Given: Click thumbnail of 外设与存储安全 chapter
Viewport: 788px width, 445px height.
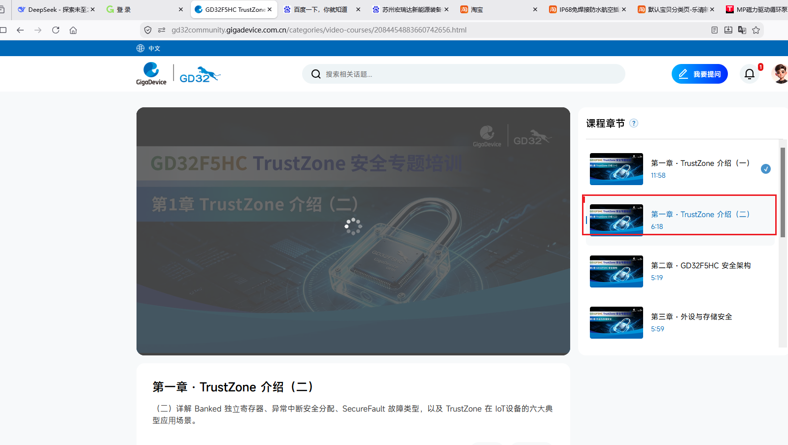Looking at the screenshot, I should coord(617,322).
